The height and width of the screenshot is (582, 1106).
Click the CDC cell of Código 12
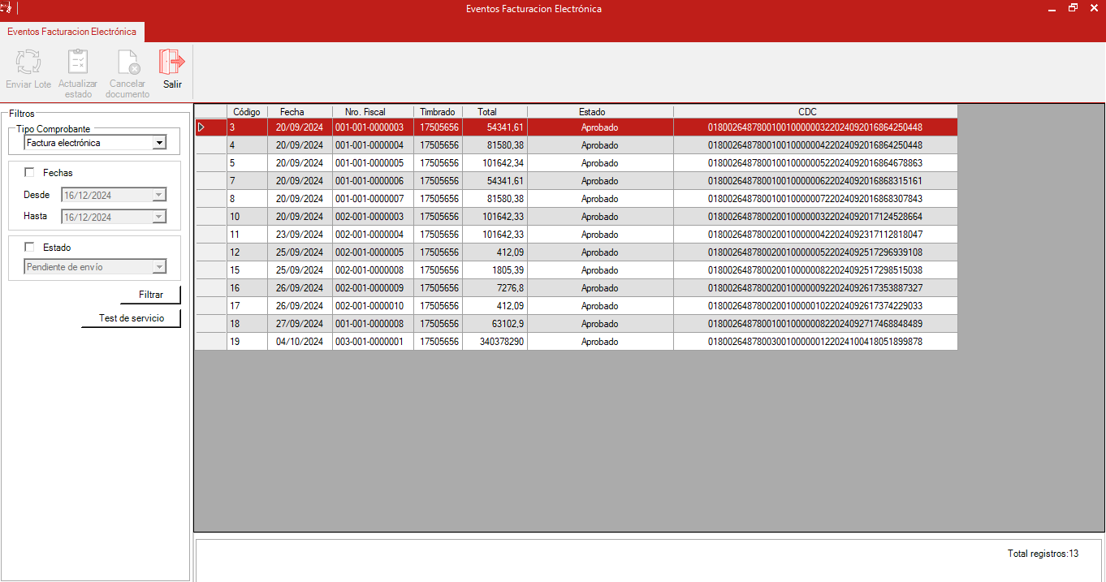coord(814,252)
